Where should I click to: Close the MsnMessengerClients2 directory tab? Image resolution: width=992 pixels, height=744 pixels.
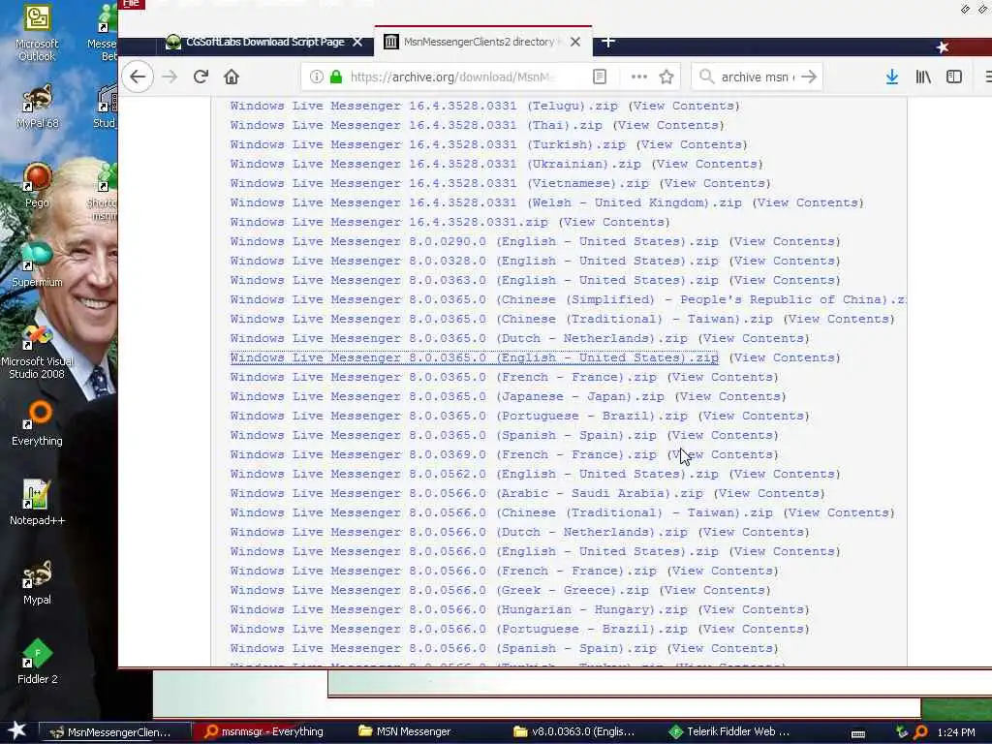[575, 42]
